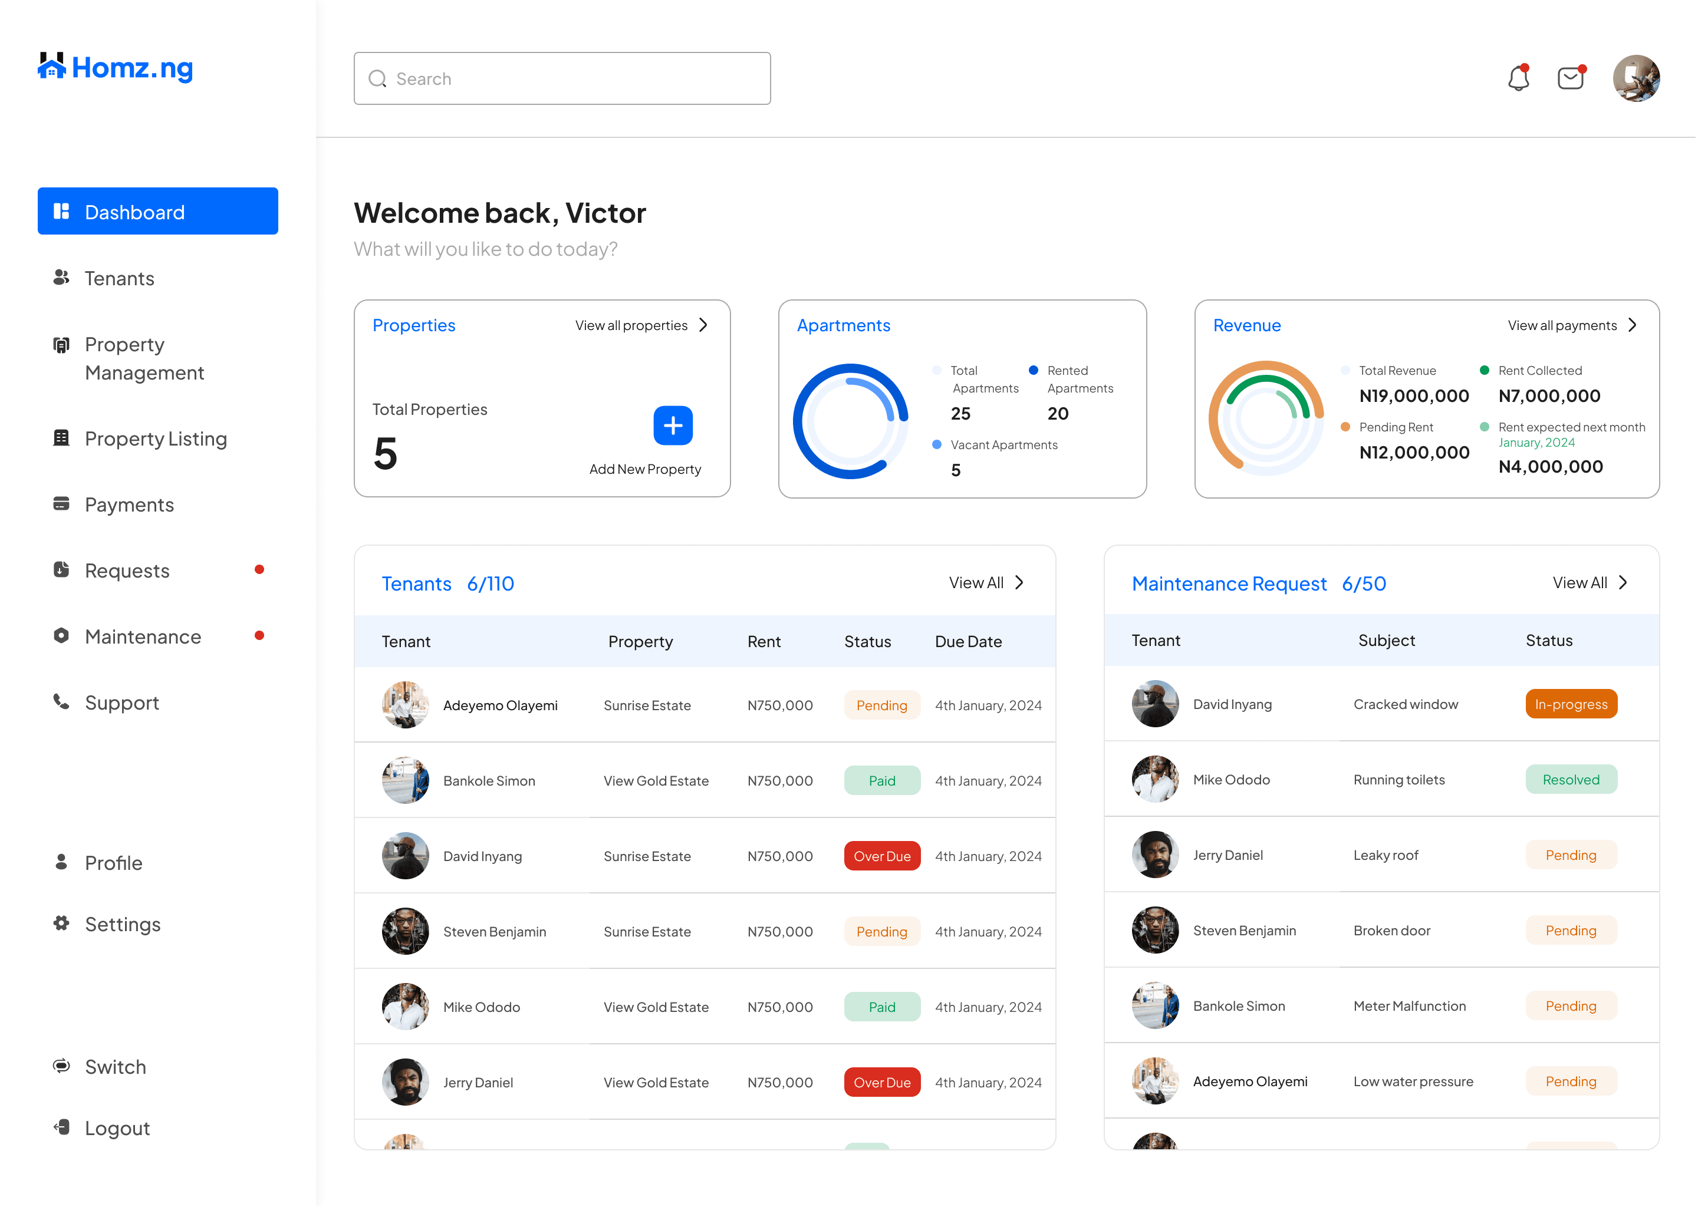Screen dimensions: 1698x1207
Task: Click the magnifier icon in search bar
Action: [378, 79]
